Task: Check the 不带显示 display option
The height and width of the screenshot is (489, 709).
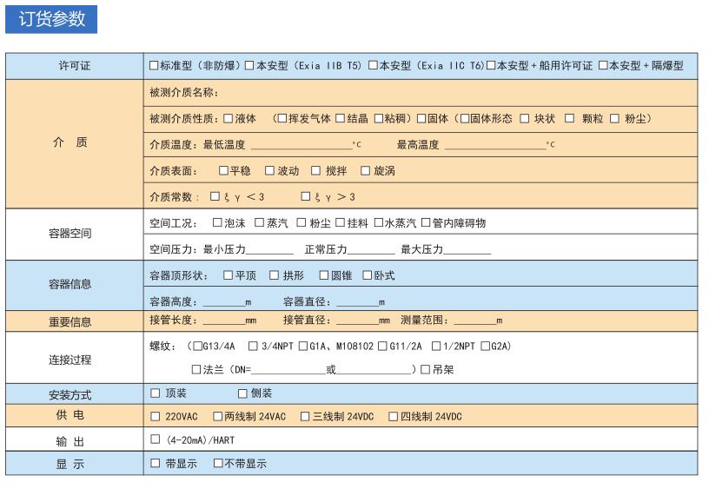Action: (218, 464)
